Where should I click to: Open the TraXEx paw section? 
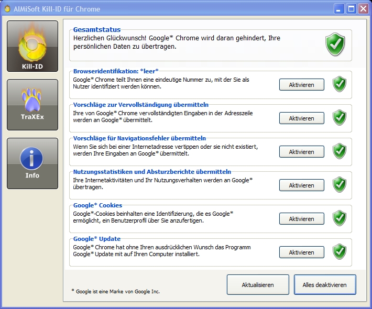(32, 105)
